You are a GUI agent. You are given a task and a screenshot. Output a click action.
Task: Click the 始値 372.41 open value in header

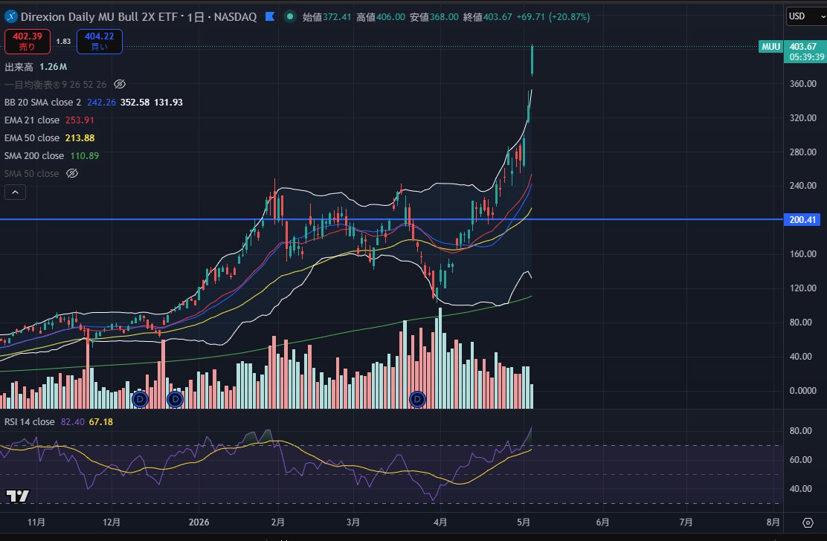click(x=326, y=17)
